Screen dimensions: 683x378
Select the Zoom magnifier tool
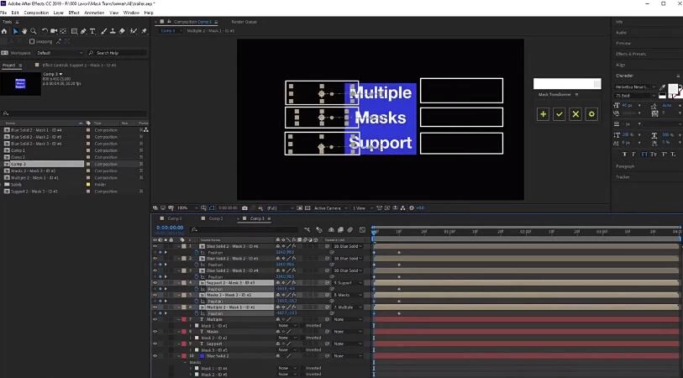(x=33, y=31)
